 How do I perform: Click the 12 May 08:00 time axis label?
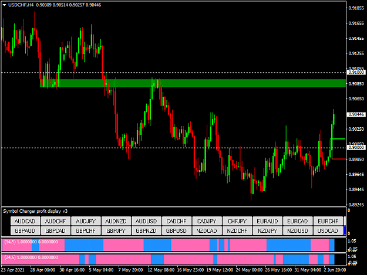(161, 270)
